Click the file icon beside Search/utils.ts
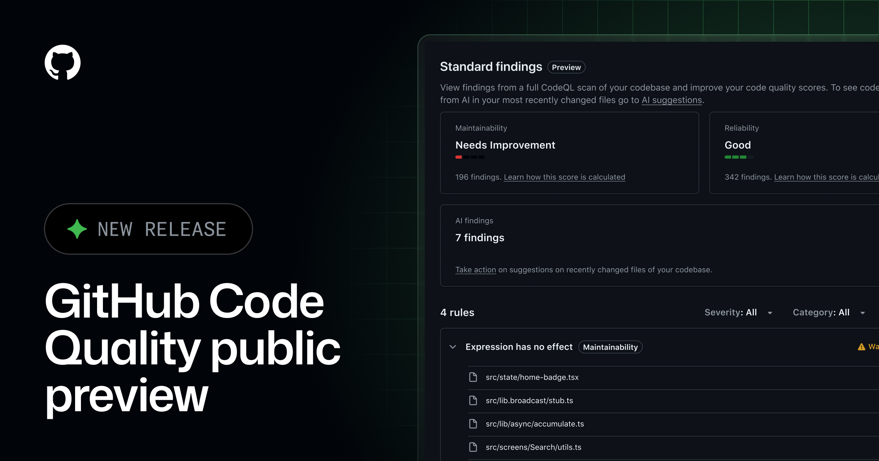This screenshot has width=879, height=461. [473, 447]
